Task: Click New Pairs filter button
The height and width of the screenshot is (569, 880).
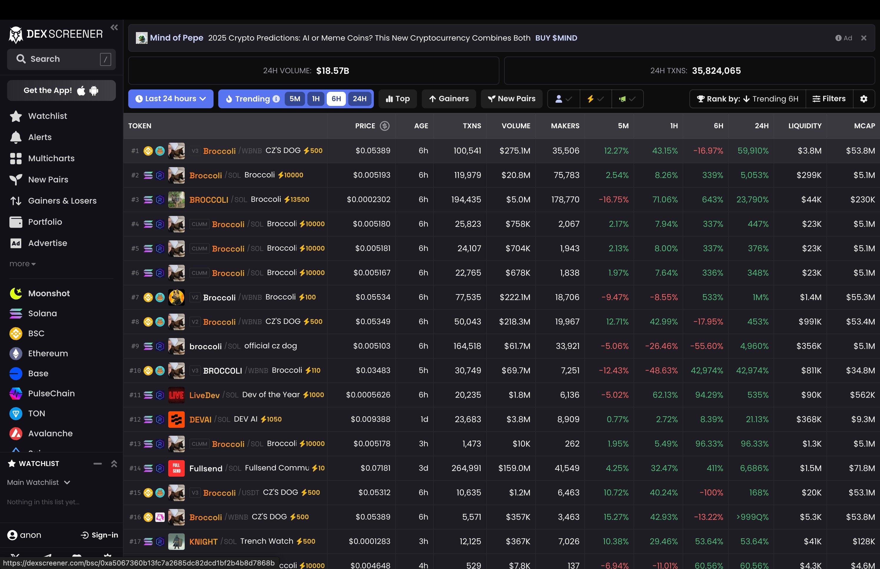Action: point(511,99)
